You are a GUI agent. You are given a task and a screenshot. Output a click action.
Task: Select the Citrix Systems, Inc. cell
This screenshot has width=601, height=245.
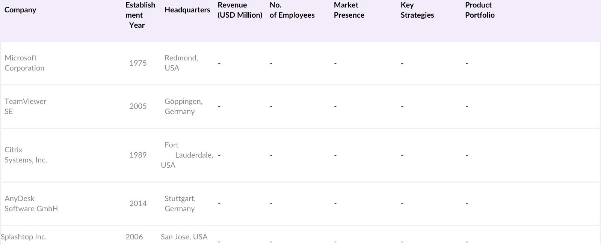(x=26, y=155)
